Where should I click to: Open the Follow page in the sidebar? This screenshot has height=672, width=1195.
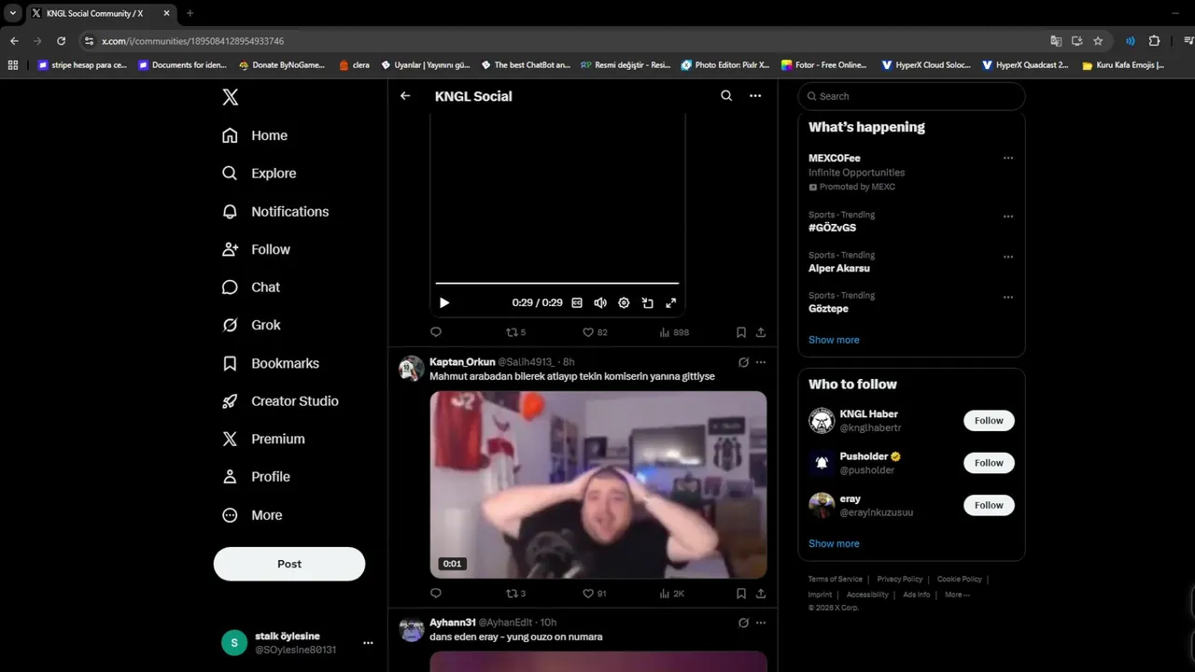[256, 249]
